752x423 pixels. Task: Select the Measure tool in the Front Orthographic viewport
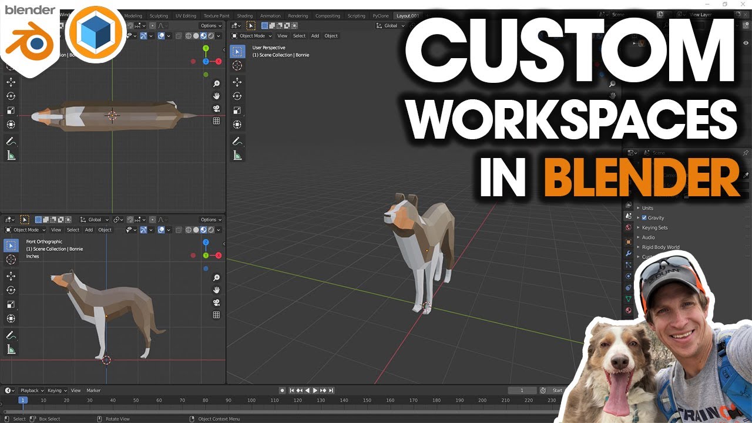pos(11,350)
